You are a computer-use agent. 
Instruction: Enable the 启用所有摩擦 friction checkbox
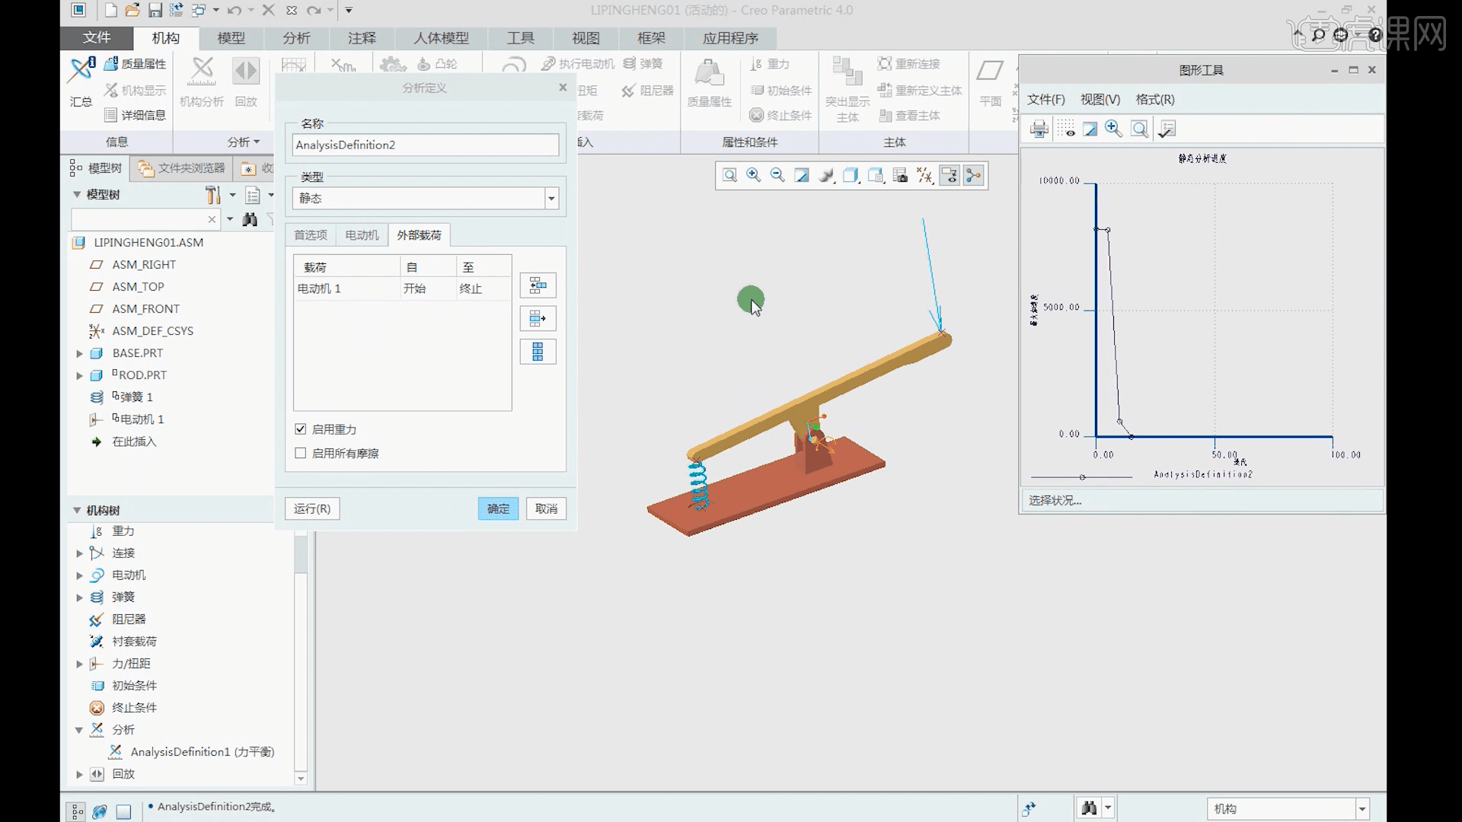pyautogui.click(x=301, y=453)
